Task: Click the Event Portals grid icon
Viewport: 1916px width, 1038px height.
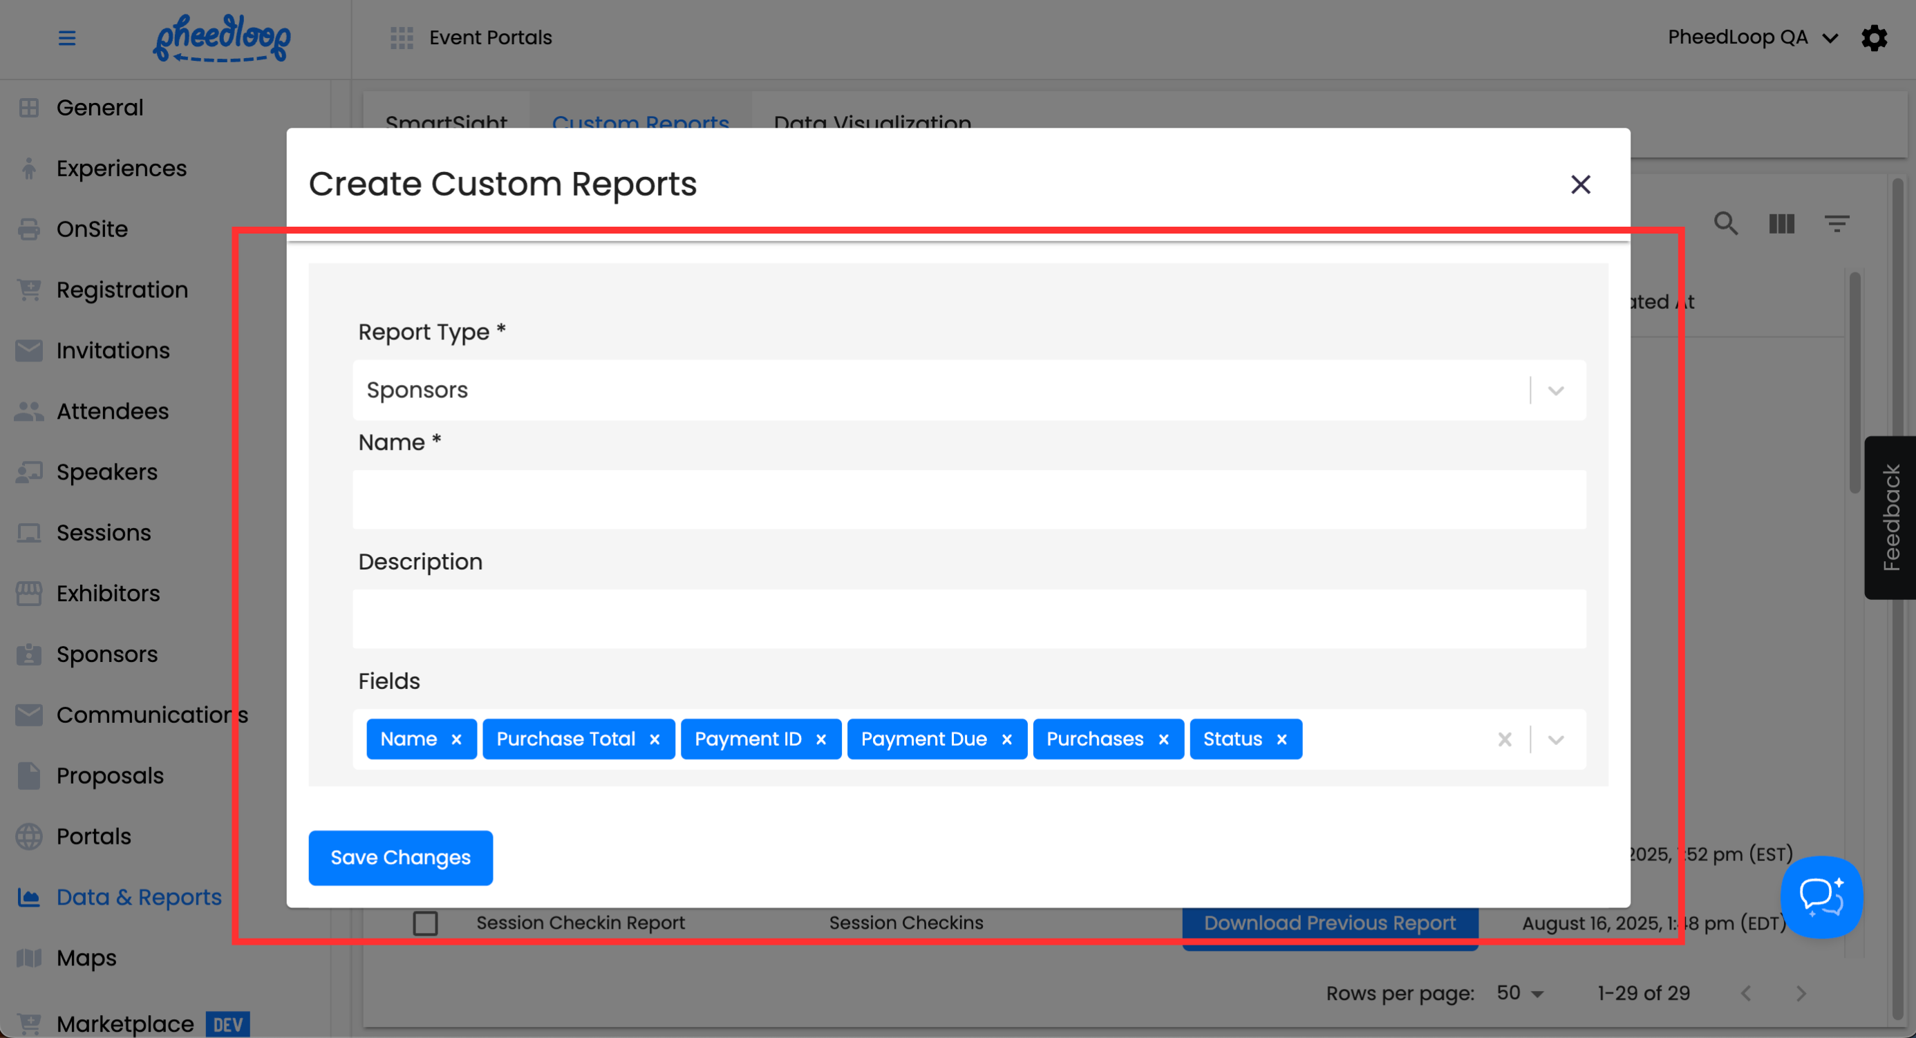Action: [x=402, y=38]
